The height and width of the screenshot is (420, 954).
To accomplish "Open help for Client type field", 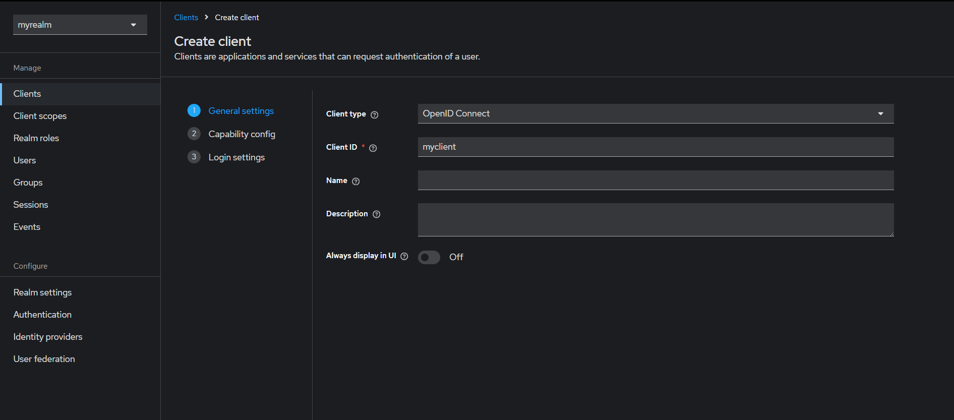I will pos(374,115).
